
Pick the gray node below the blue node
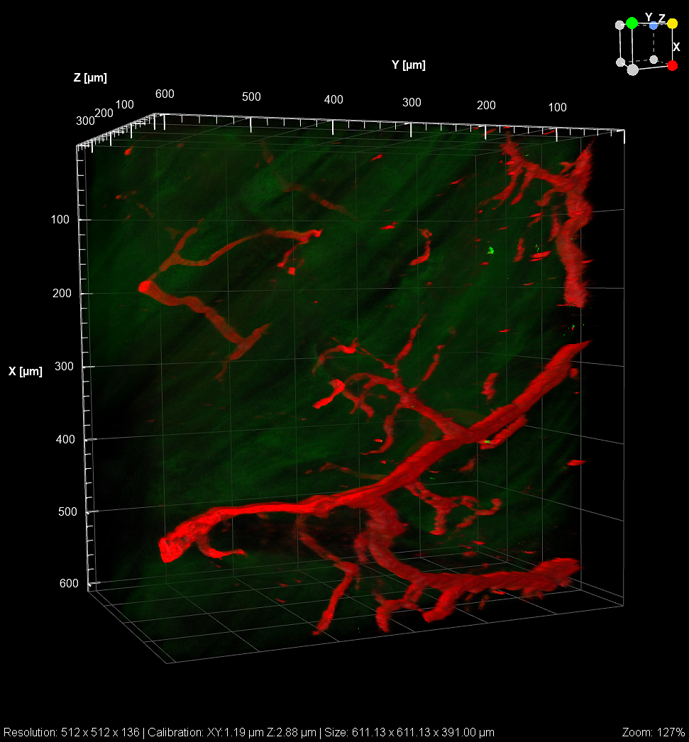654,59
